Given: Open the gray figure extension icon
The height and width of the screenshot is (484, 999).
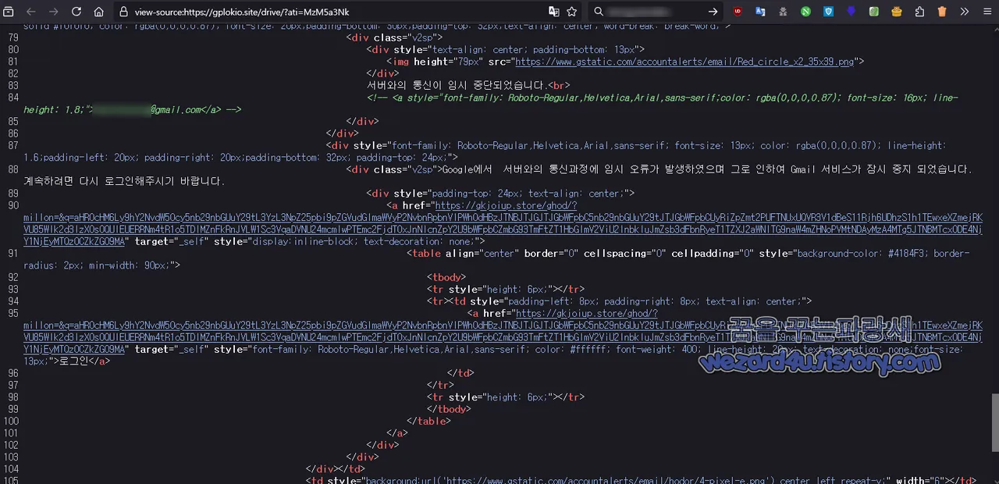Looking at the screenshot, I should pos(783,12).
